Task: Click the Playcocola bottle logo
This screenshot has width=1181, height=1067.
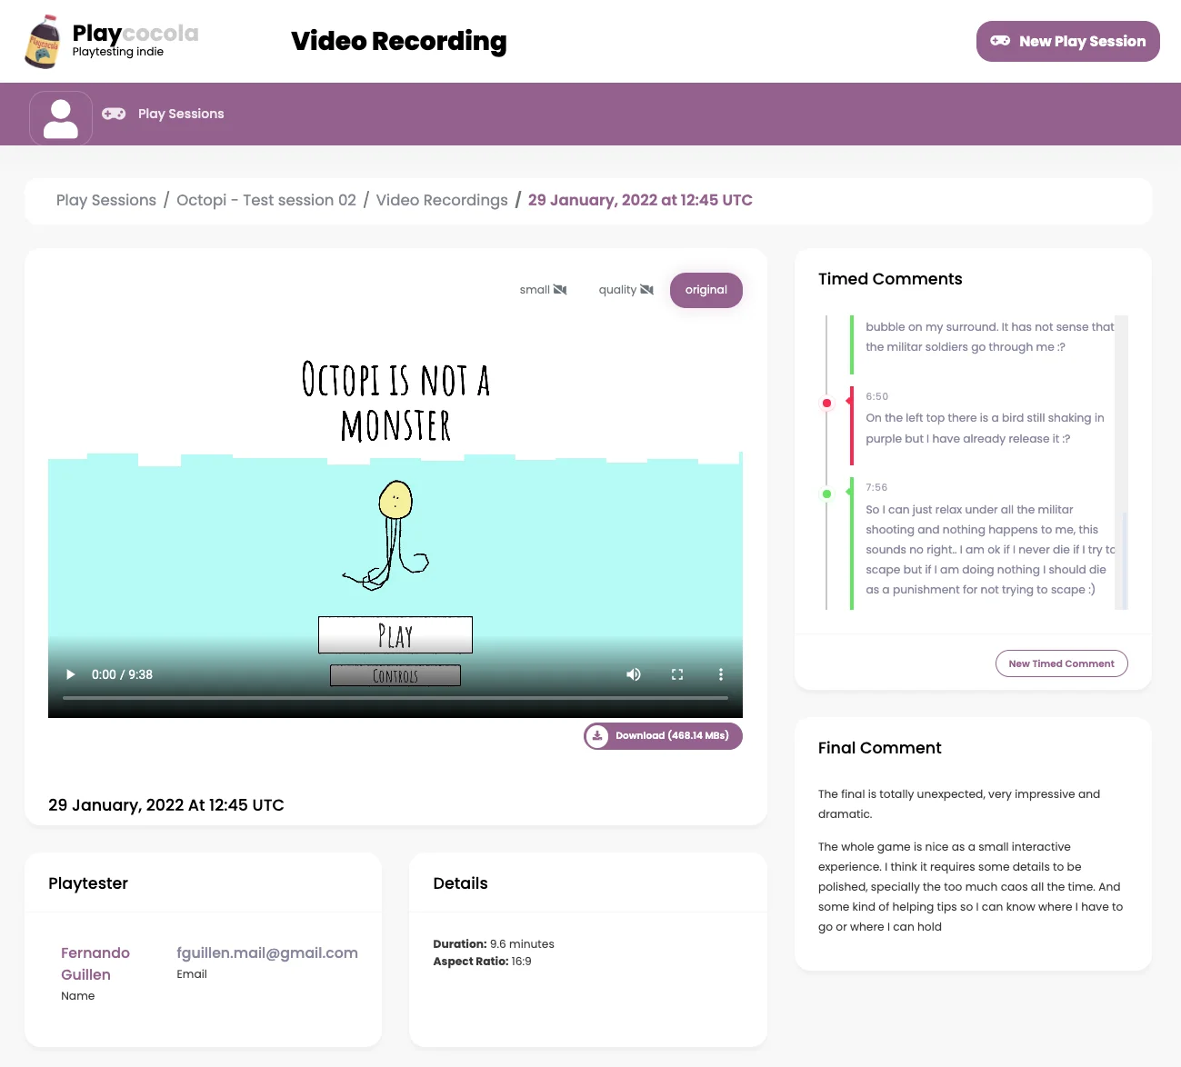Action: click(x=41, y=41)
